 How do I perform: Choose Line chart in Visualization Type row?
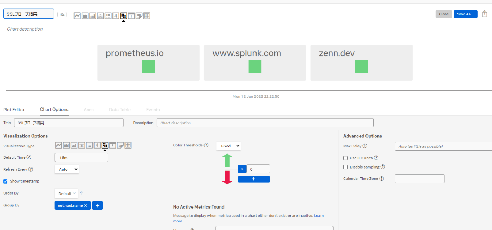click(59, 145)
